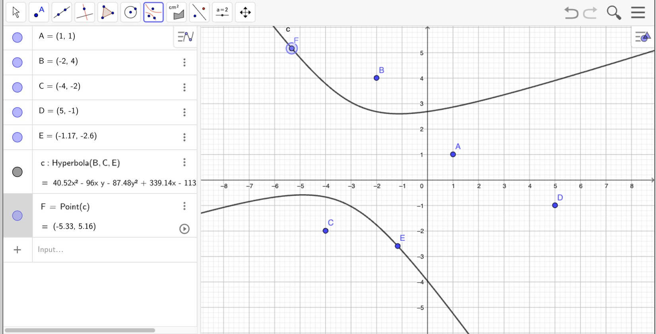Choose the Reflect about Line tool
Screen dimensions: 656x334
[199, 12]
